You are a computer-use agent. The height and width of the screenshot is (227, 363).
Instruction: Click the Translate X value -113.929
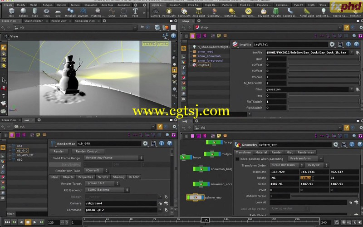tap(285, 172)
